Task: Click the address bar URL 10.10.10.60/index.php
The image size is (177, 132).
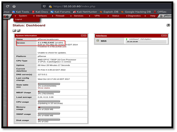Action: point(74,6)
